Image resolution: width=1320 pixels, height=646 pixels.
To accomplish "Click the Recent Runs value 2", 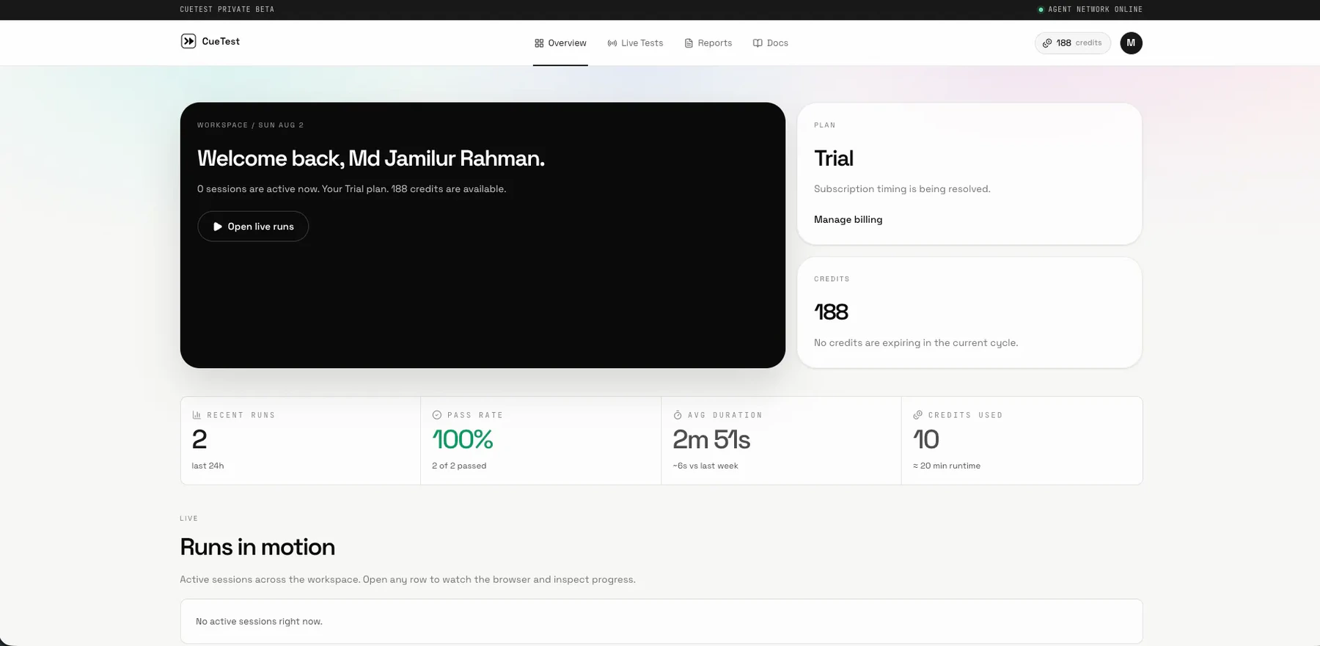I will tap(199, 439).
